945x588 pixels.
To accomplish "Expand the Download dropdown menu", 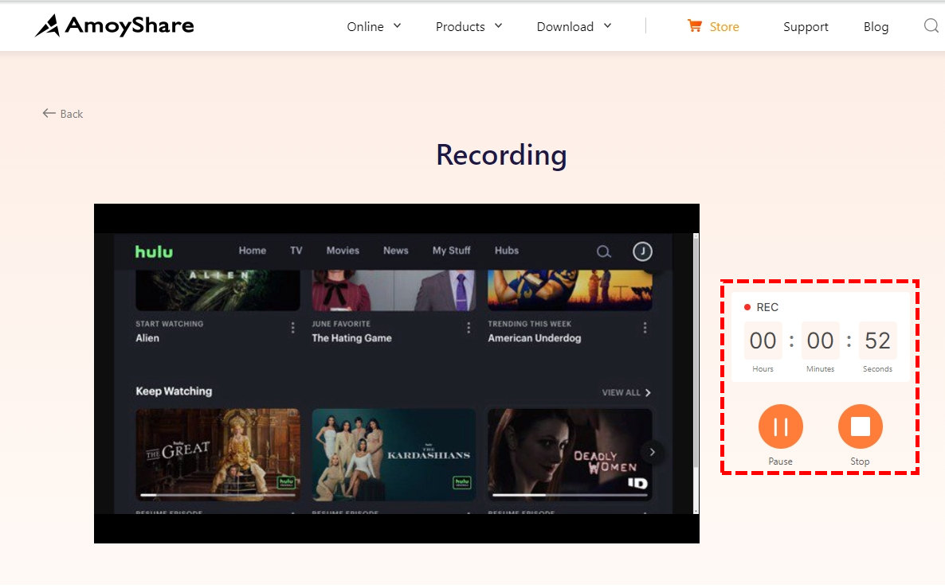I will point(574,26).
